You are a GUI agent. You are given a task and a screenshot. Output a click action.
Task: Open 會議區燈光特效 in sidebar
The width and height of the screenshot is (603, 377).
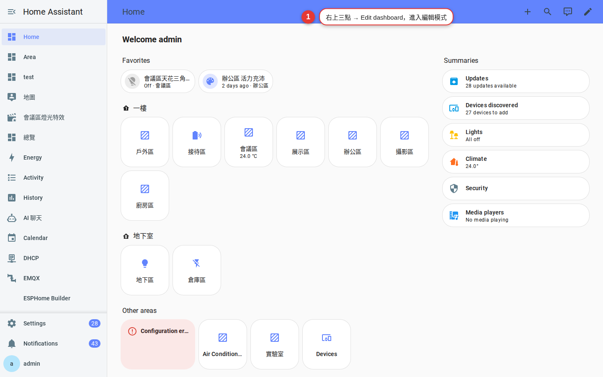pyautogui.click(x=54, y=117)
